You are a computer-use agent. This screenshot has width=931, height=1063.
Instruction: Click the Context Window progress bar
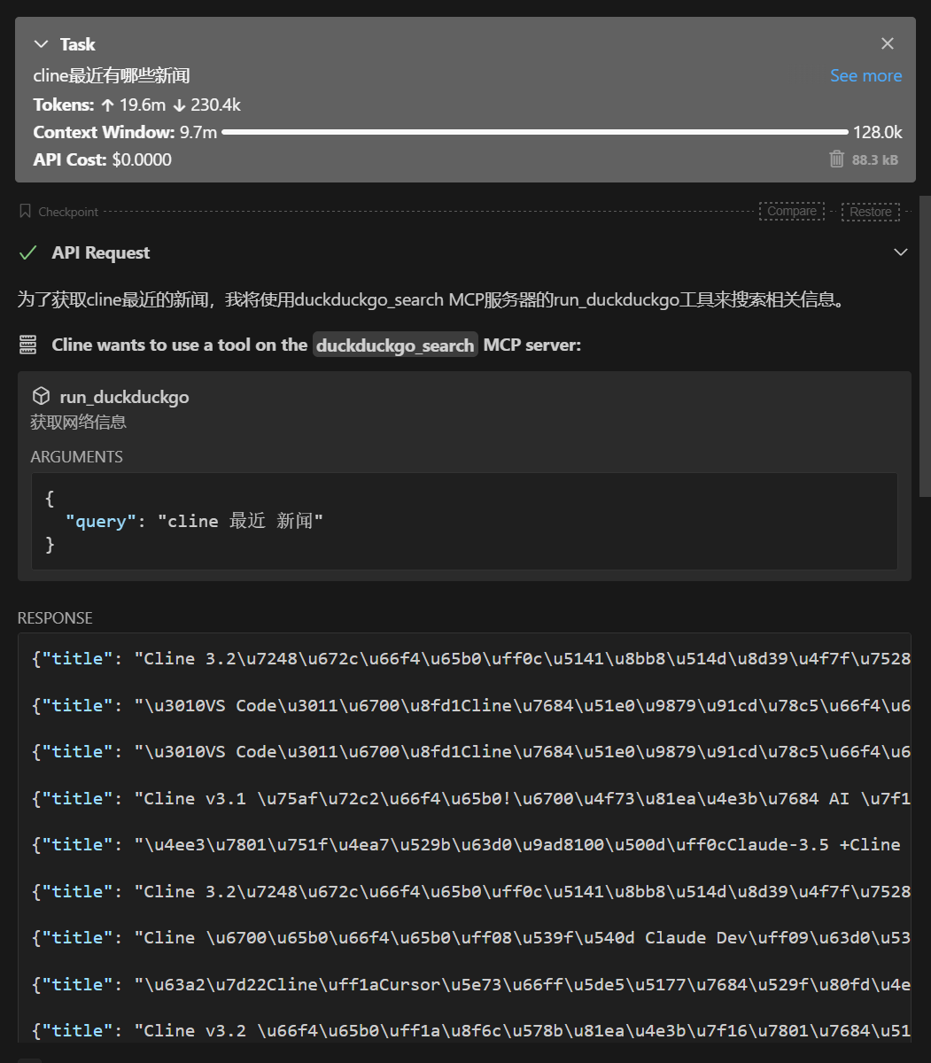pyautogui.click(x=535, y=132)
